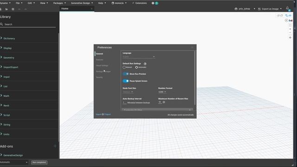The image size is (297, 167).
Task: Open the Number Format dropdown
Action: point(162,92)
